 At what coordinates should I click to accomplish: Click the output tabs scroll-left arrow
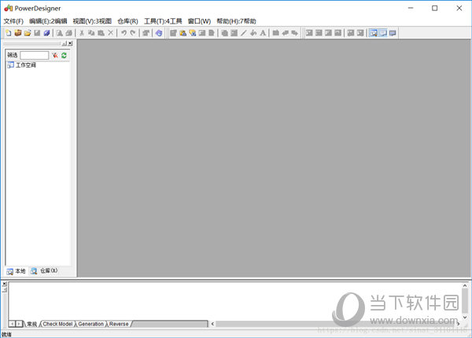point(12,324)
